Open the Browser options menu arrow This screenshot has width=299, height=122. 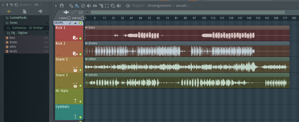[3, 5]
